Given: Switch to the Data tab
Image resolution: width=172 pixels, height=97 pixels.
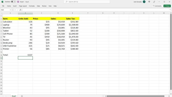Looking at the screenshot, I should 38,6.
